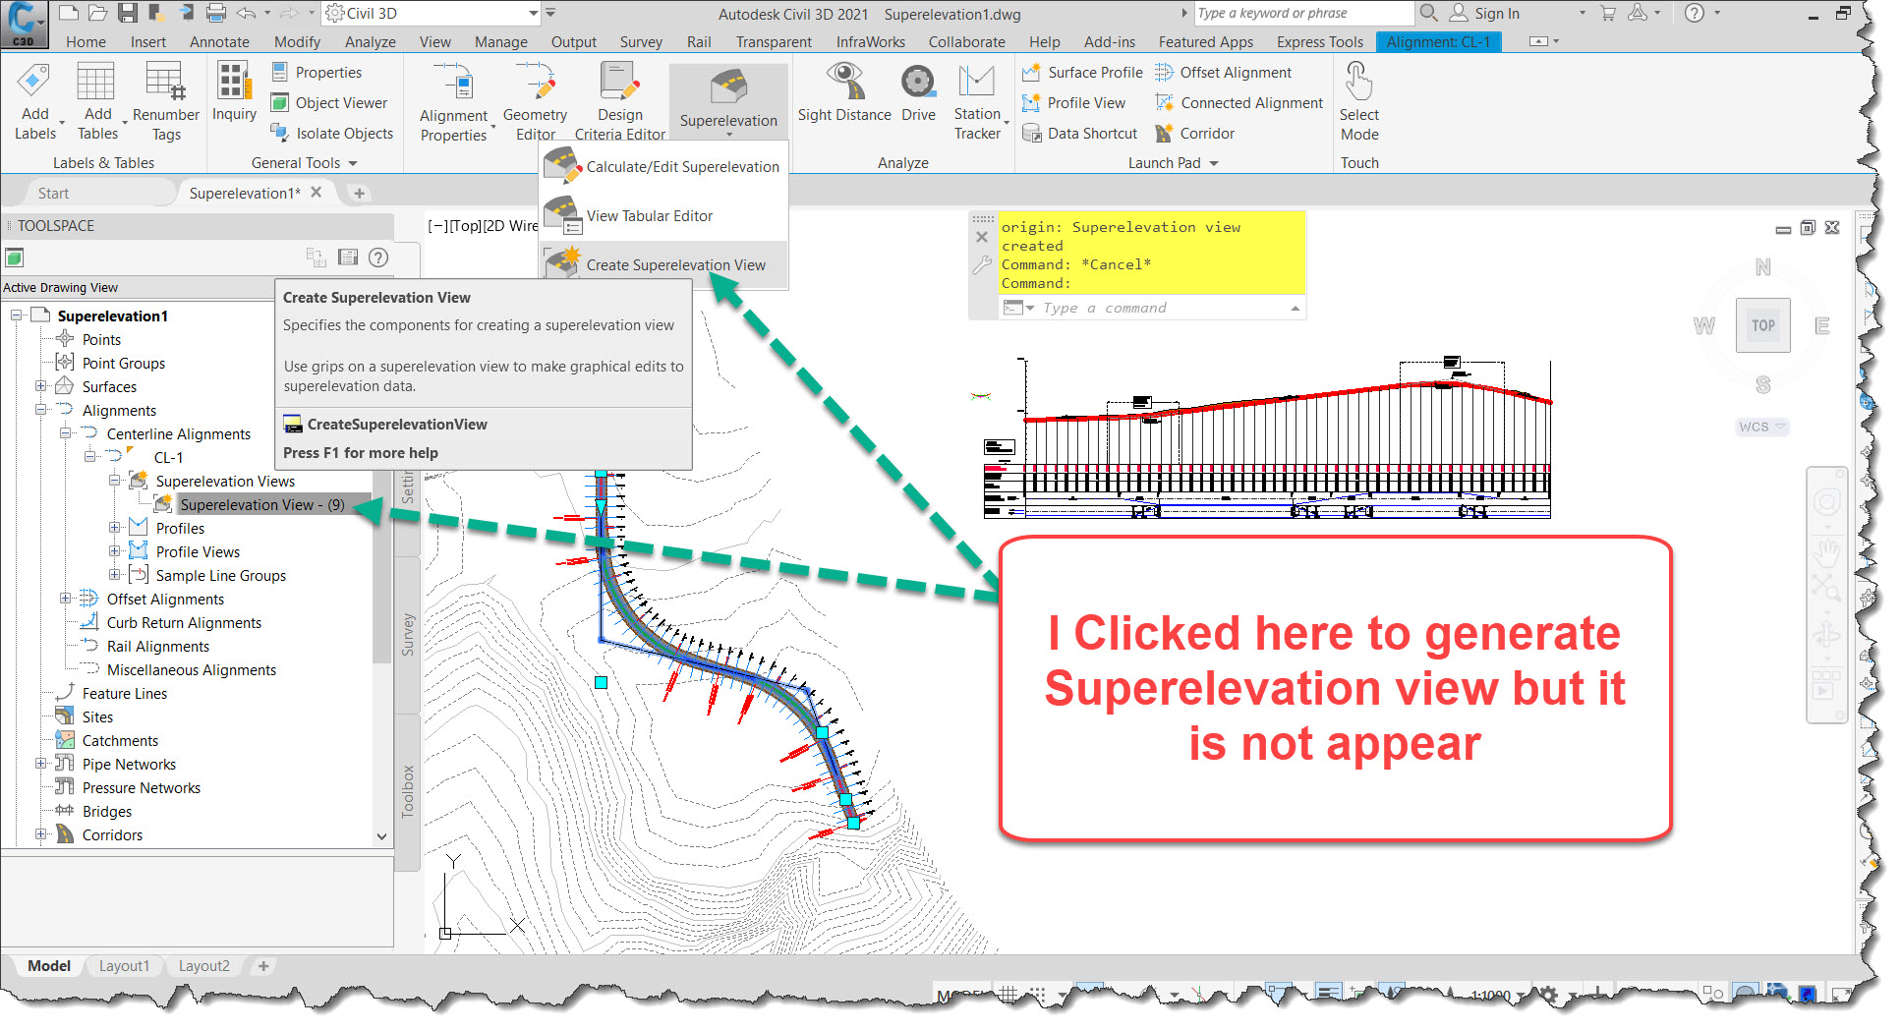Switch to the Layout1 tab
Screen dimensions: 1901x1031
coord(124,965)
